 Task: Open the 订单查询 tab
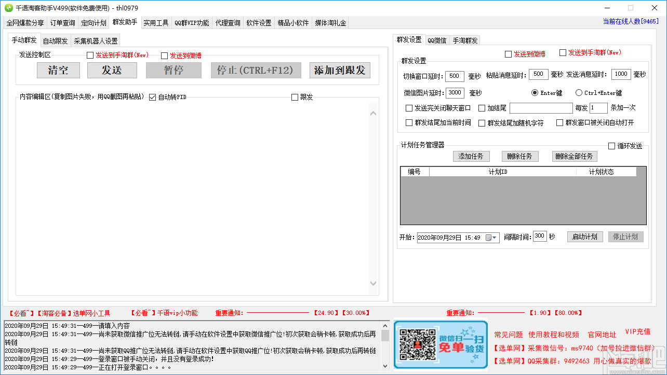(63, 23)
